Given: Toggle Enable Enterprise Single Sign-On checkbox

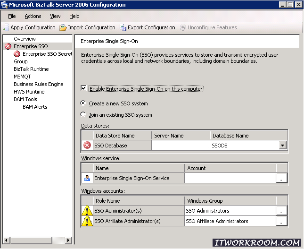Looking at the screenshot, I should [83, 88].
